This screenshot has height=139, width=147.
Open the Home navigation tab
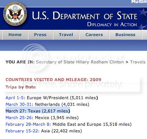tap(15, 35)
